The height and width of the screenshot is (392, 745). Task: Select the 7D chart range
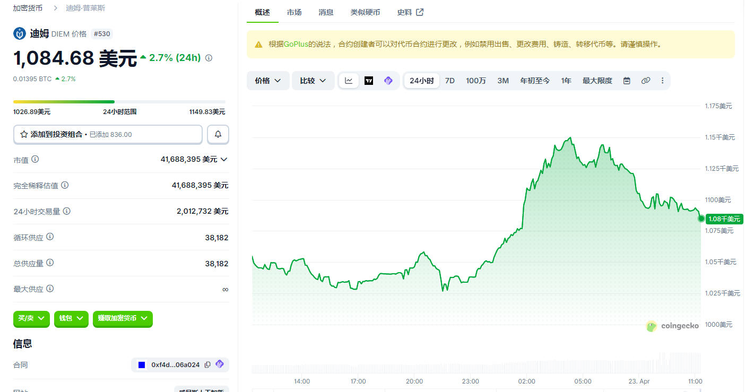pos(450,81)
